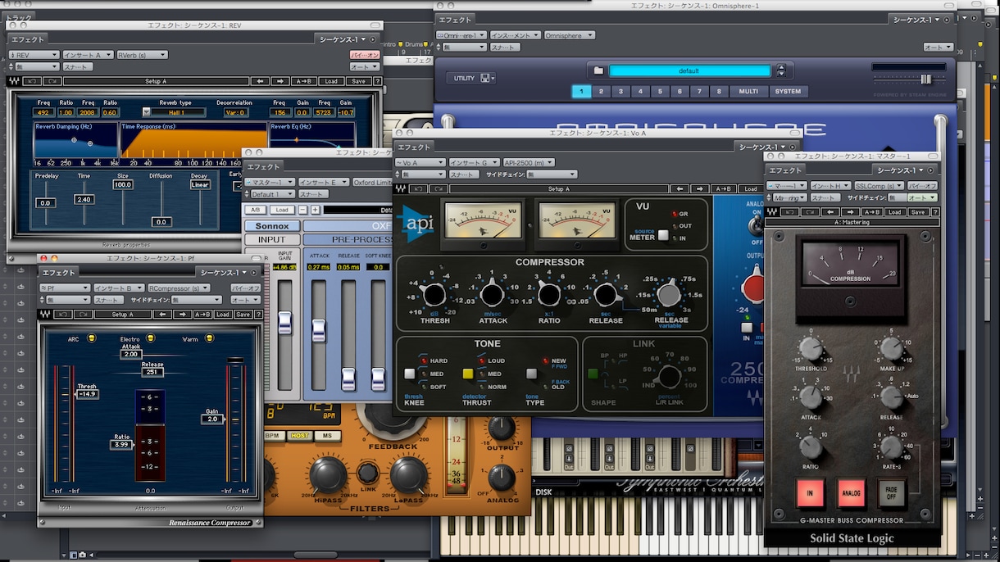Toggle the ARC indicator in Renaissance Compressor
Image resolution: width=1000 pixels, height=562 pixels.
92,338
